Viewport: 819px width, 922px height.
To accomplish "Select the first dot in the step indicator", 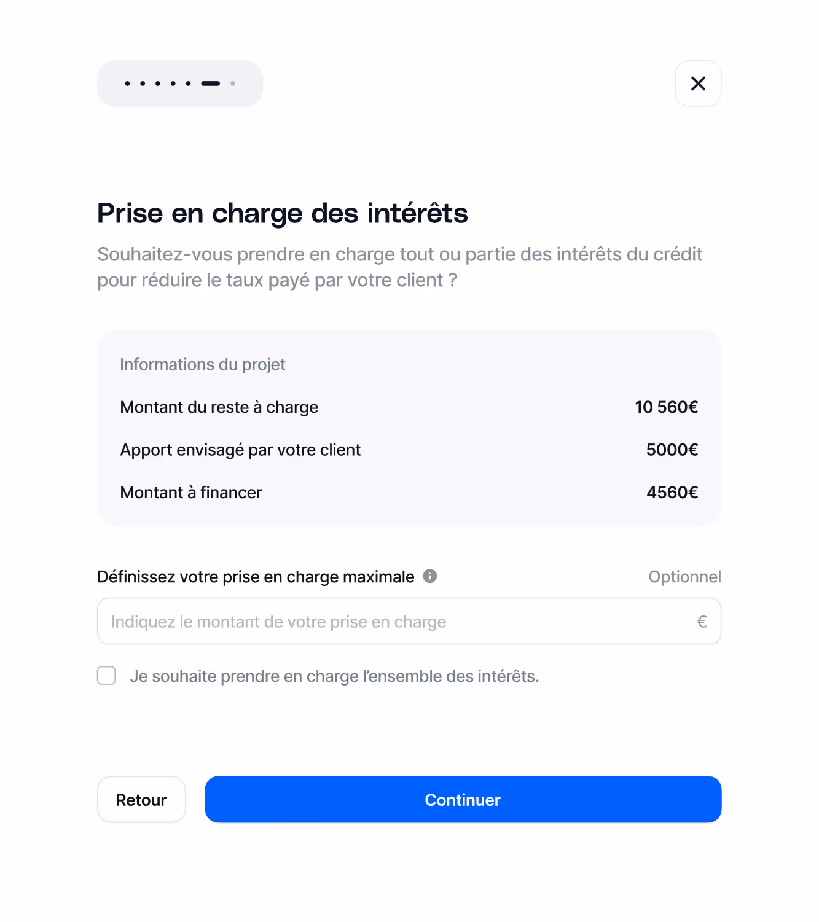I will (x=127, y=84).
